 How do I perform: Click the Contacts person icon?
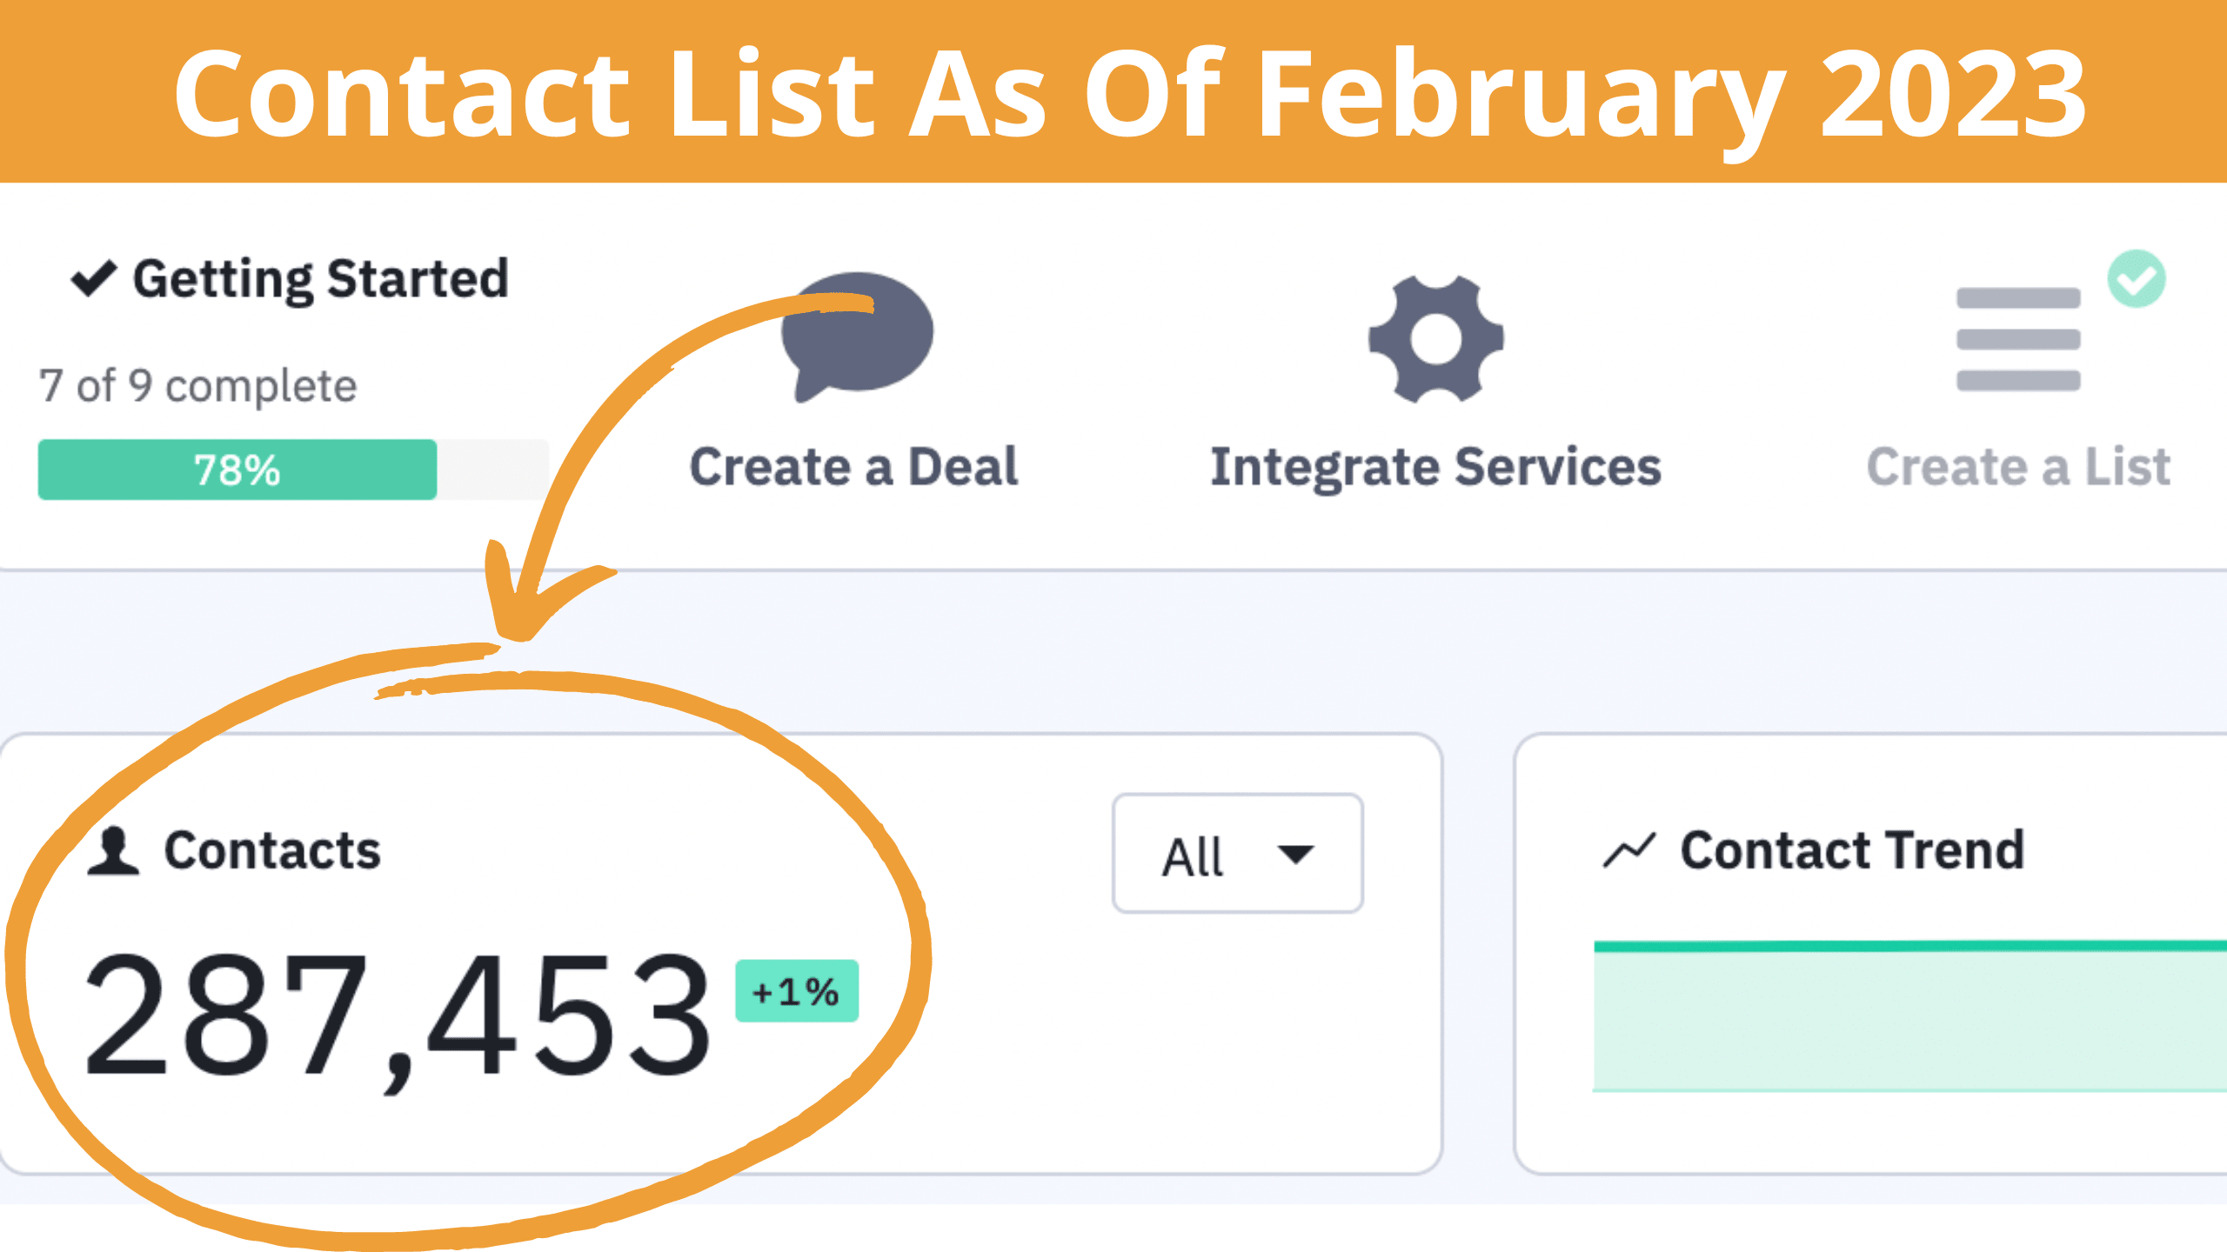click(x=113, y=851)
